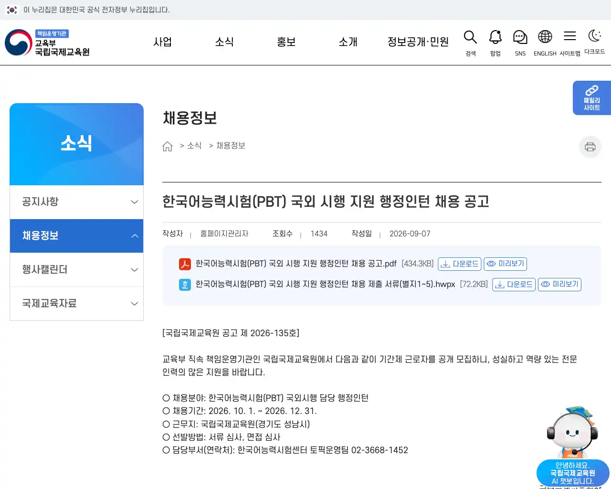Click the AI 챗봇 greeting bubble
Viewport: 611px width, 489px height.
tap(573, 473)
